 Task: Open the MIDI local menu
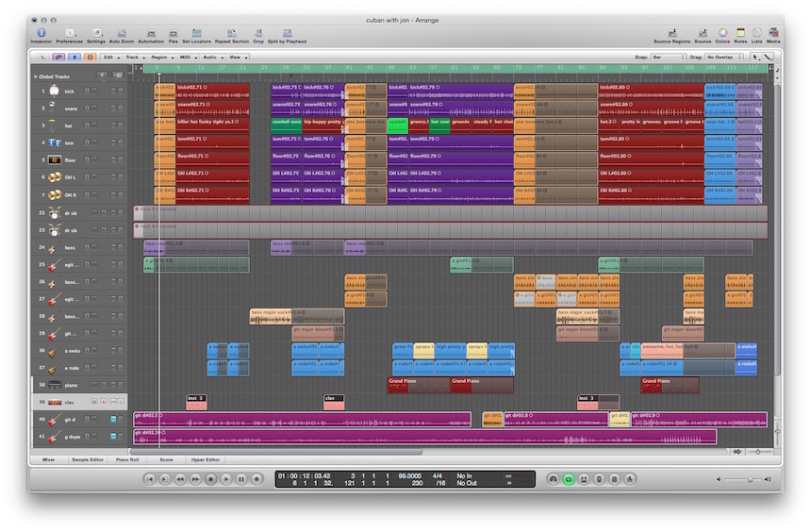click(x=186, y=58)
